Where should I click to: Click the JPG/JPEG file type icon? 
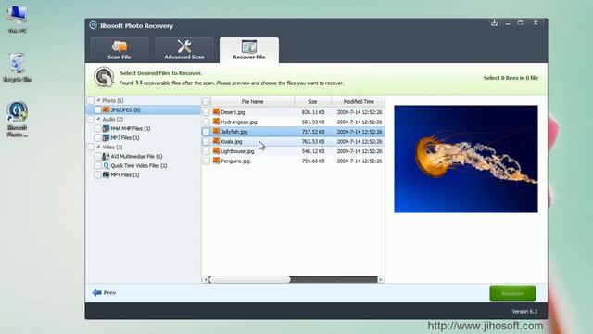point(107,109)
